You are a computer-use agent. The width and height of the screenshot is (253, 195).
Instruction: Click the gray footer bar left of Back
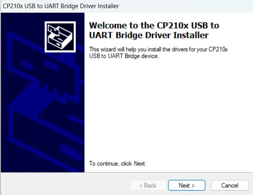[65, 184]
